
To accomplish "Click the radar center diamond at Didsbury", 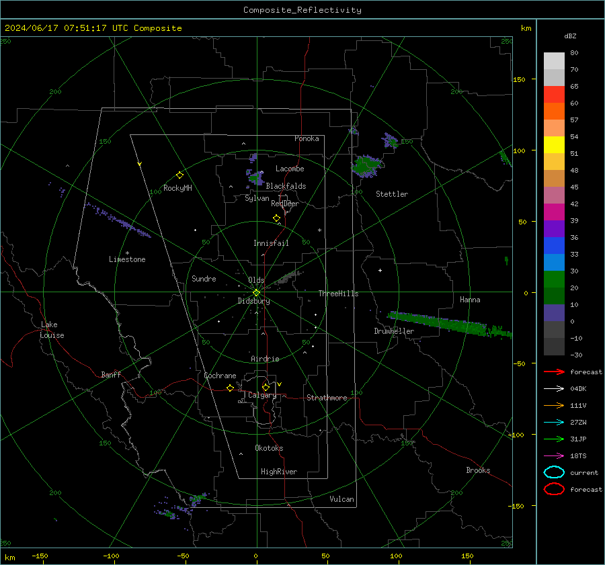I will click(x=256, y=293).
